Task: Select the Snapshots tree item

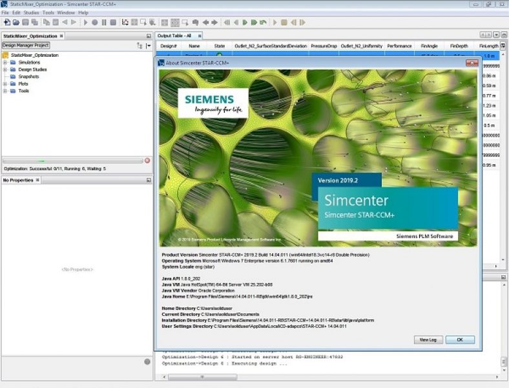Action: pyautogui.click(x=28, y=77)
